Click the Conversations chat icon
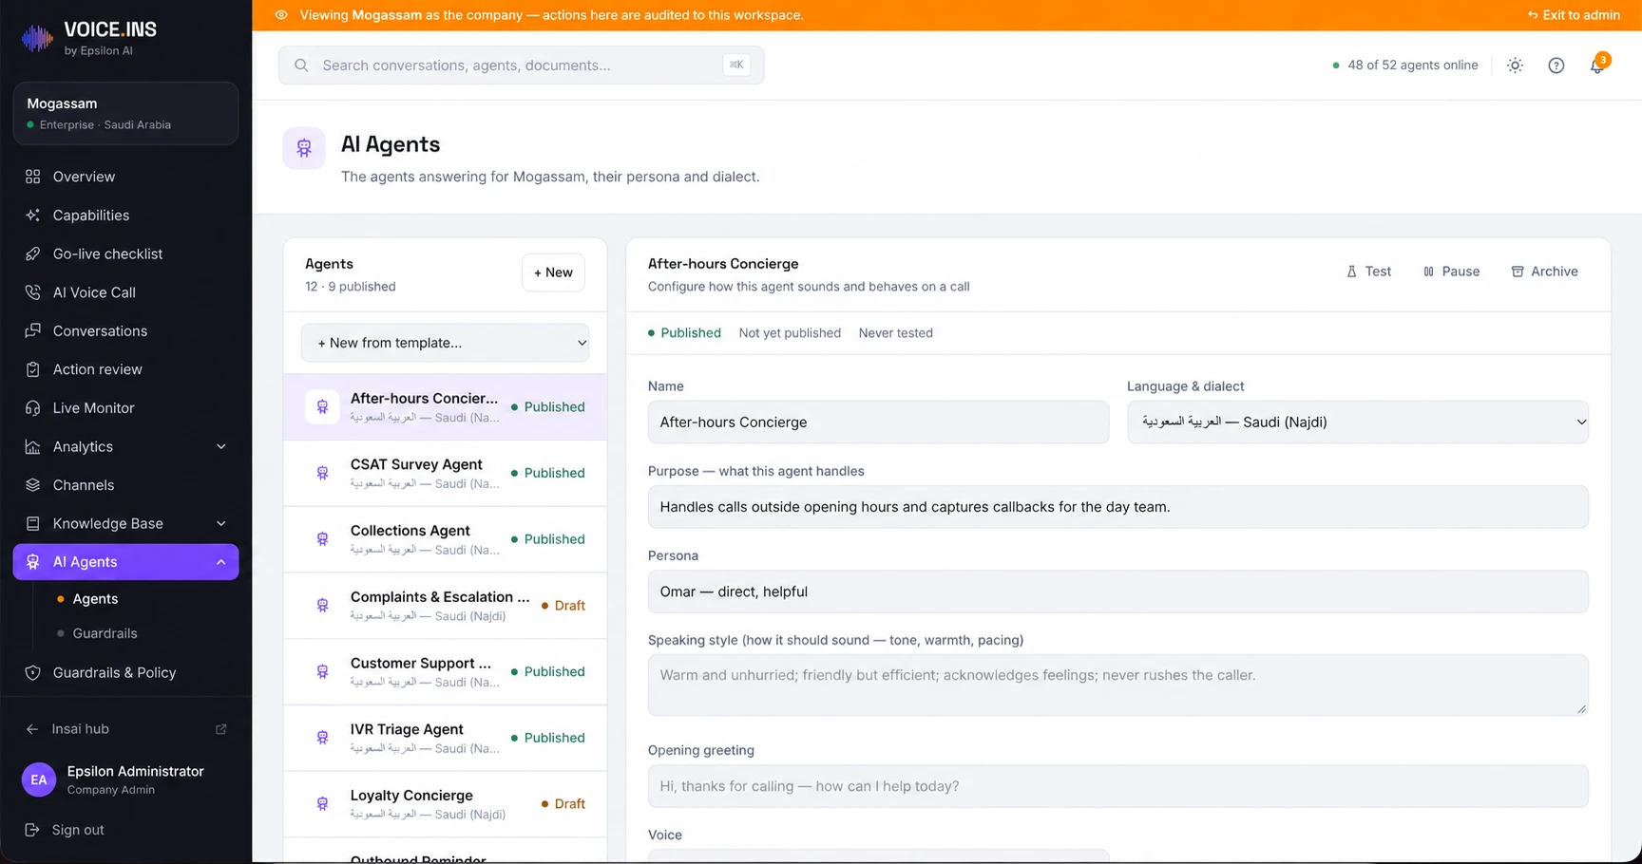Screen dimensions: 1642x864 coord(33,330)
